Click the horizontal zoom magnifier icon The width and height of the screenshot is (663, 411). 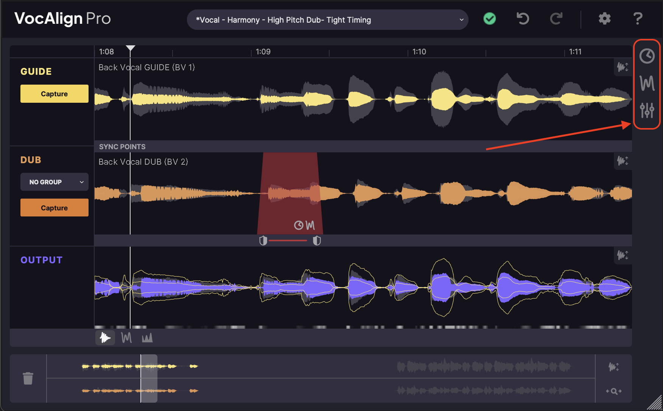[x=613, y=391]
